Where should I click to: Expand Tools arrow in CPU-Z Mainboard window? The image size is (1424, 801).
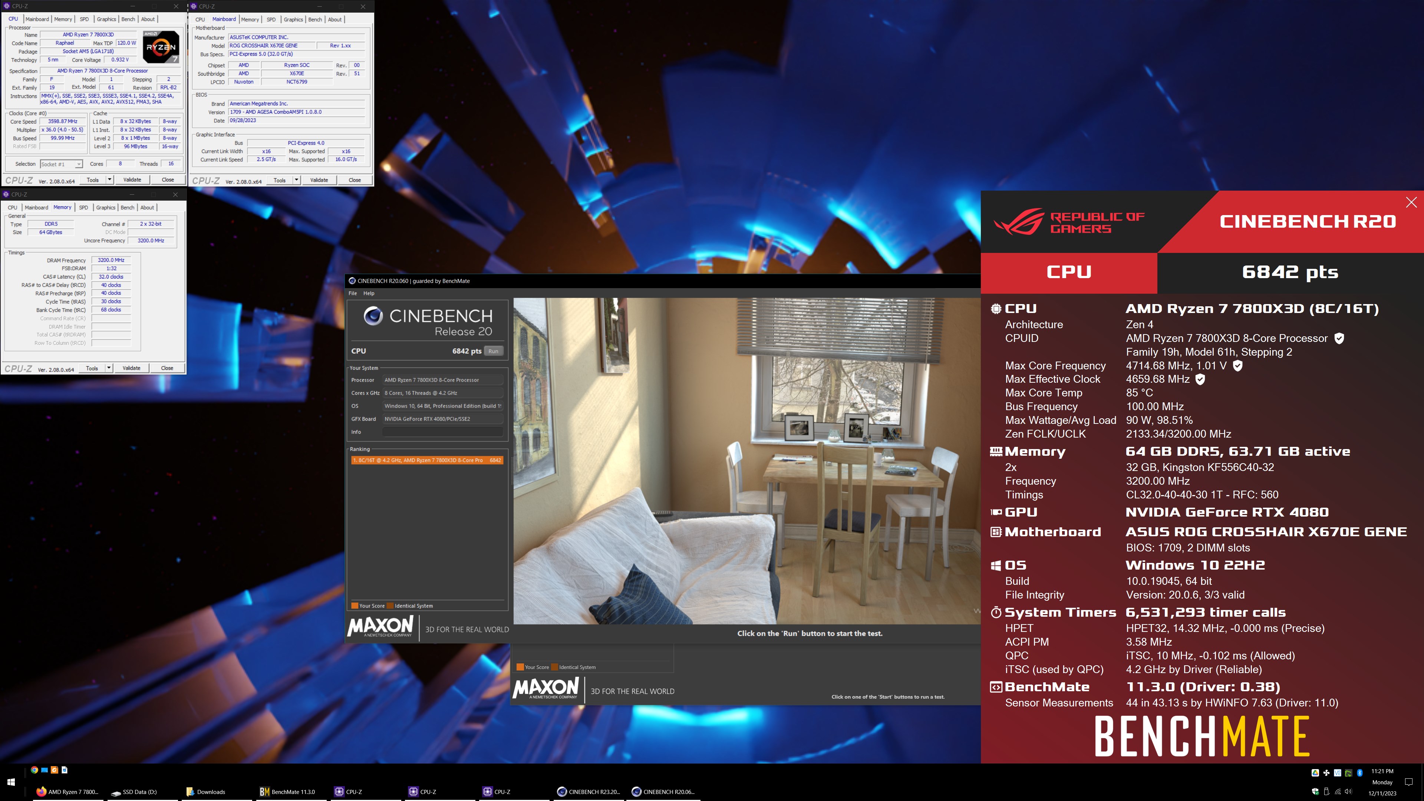(296, 179)
